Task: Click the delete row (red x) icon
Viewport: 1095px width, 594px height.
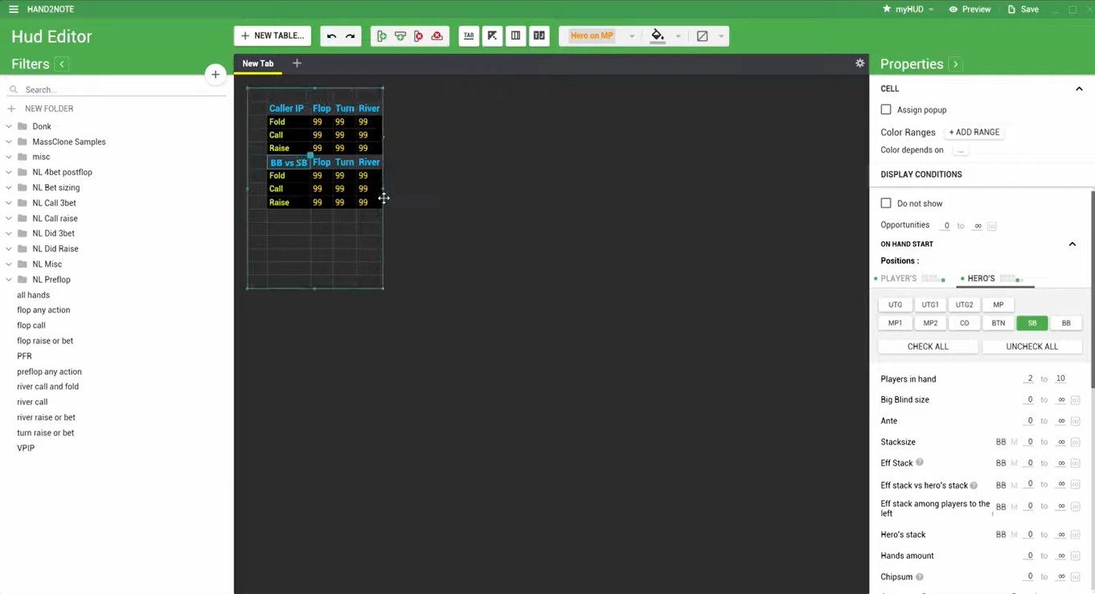Action: [437, 36]
